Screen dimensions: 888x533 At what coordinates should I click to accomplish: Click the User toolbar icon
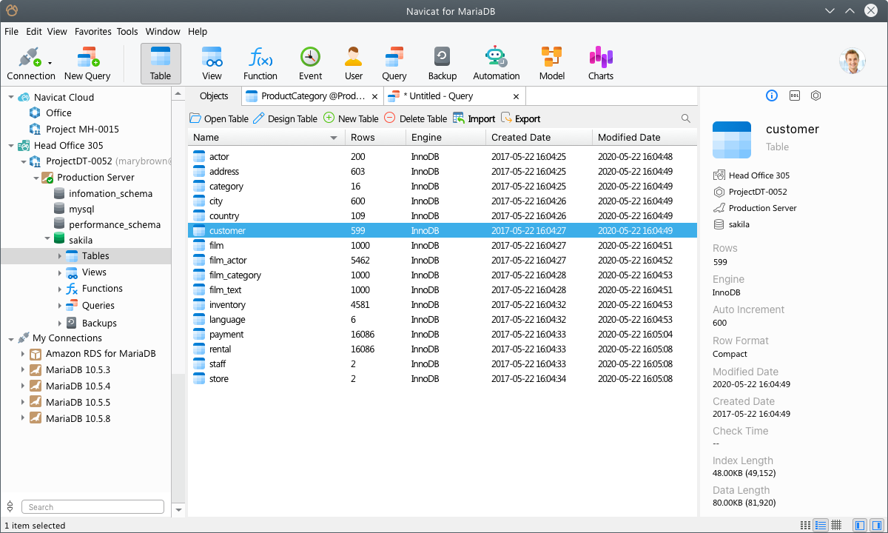(354, 57)
